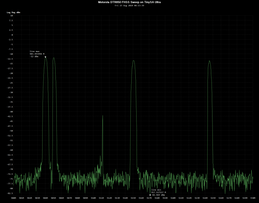Select the 900M frequency axis label
The width and height of the screenshot is (259, 203).
pyautogui.click(x=14, y=198)
